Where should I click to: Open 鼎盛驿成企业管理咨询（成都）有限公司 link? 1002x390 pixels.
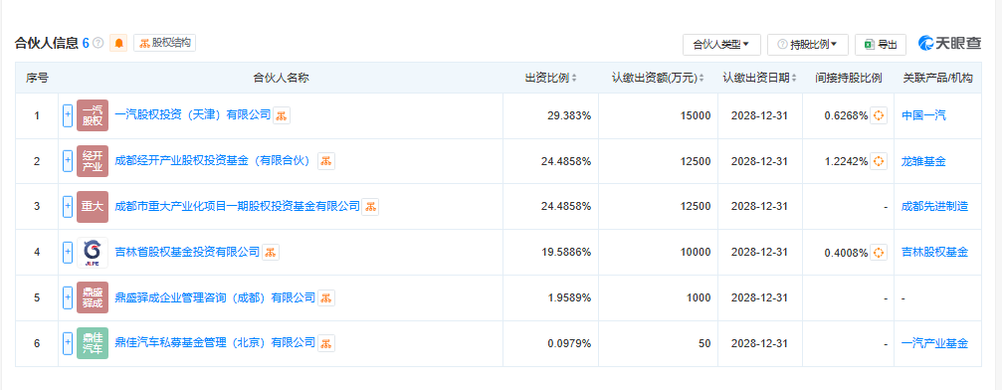215,297
